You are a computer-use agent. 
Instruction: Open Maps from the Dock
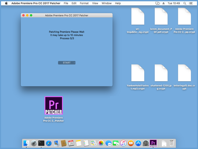pyautogui.click(x=94, y=143)
